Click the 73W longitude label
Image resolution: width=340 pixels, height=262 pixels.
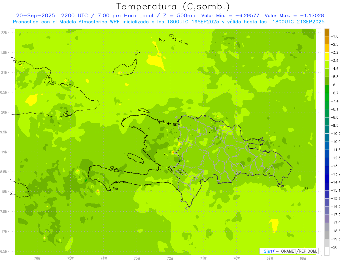coord(137,258)
